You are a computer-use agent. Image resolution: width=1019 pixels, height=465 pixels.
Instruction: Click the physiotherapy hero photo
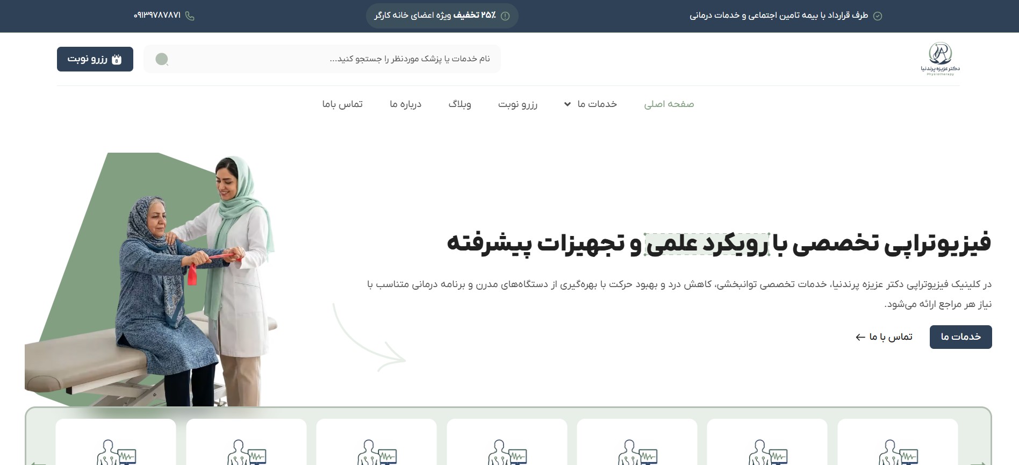pos(152,280)
